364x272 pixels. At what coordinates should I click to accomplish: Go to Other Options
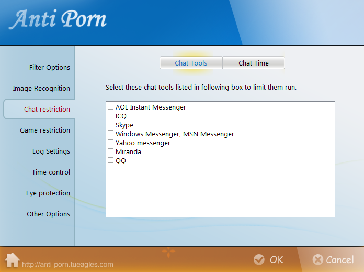48,214
